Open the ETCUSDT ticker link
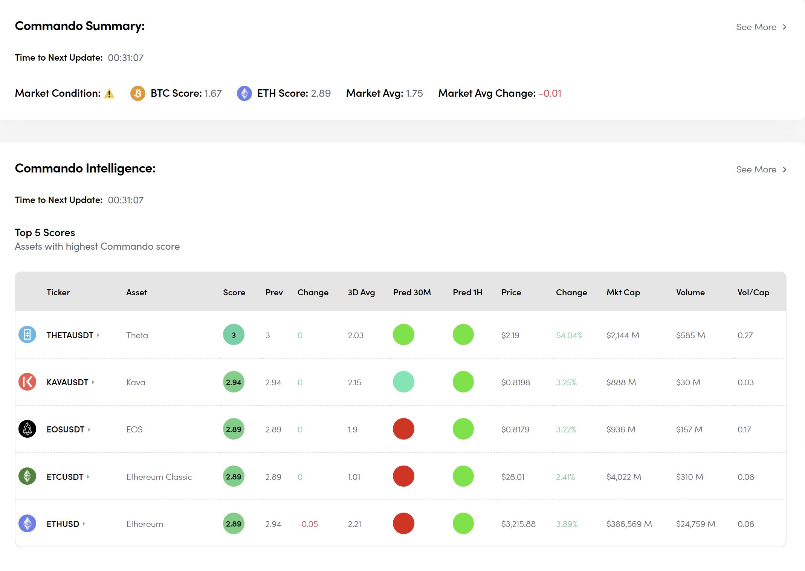The height and width of the screenshot is (571, 805). 65,476
